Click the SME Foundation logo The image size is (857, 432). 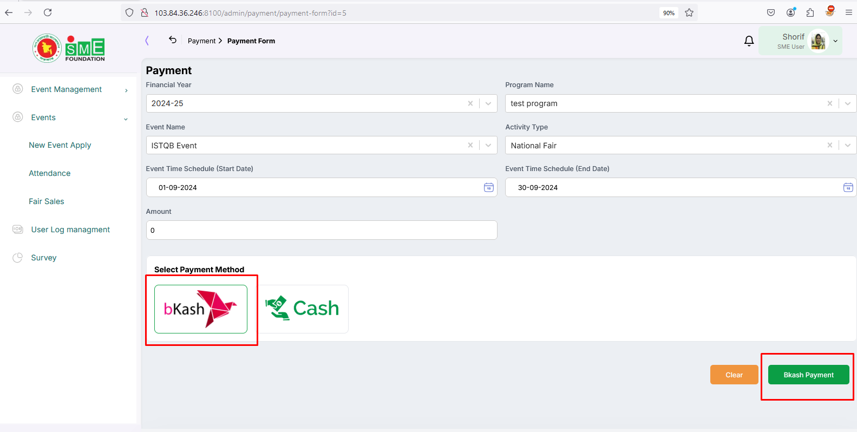pos(69,48)
